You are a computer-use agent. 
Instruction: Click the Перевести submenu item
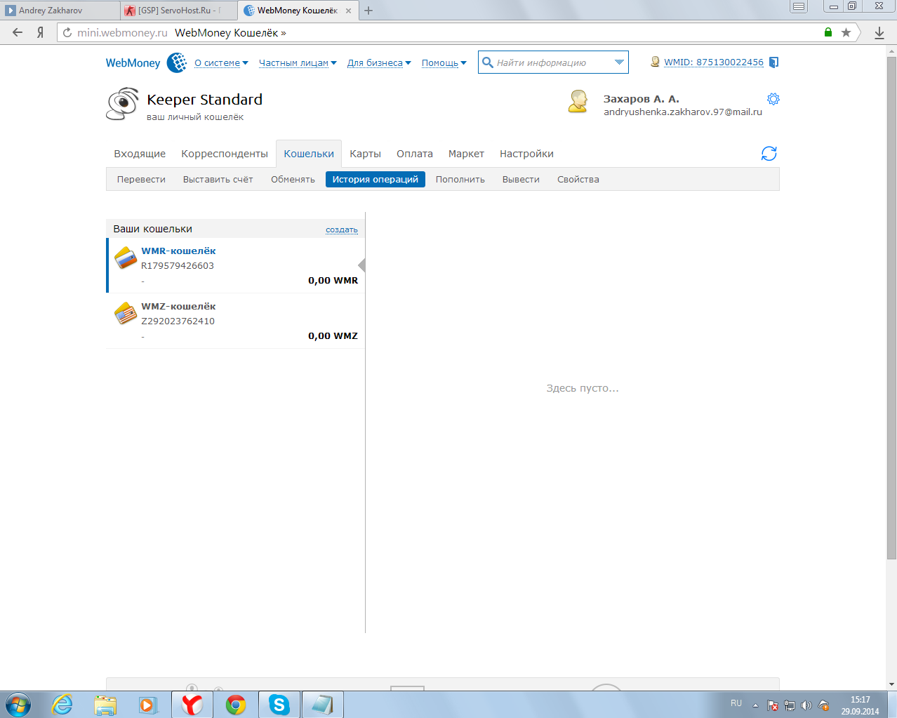[x=141, y=179]
